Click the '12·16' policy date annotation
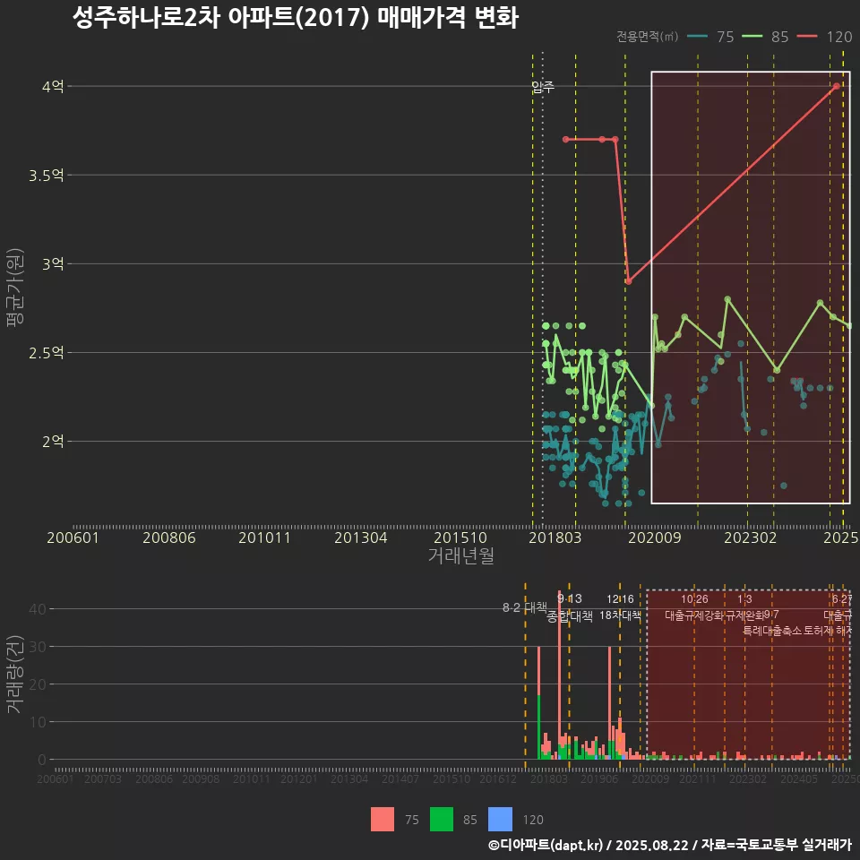The width and height of the screenshot is (860, 860). pos(620,599)
